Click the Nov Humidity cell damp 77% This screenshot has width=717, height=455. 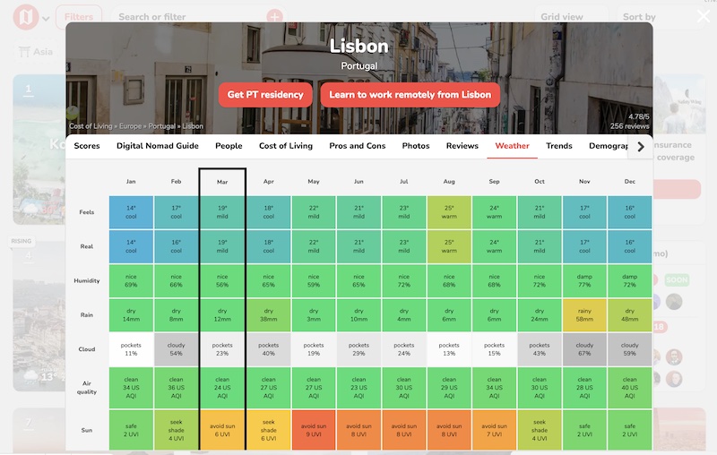[584, 280]
